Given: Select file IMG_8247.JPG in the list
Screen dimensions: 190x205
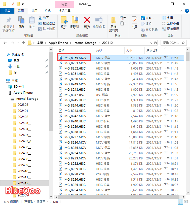Looking at the screenshot, I should 74,95.
